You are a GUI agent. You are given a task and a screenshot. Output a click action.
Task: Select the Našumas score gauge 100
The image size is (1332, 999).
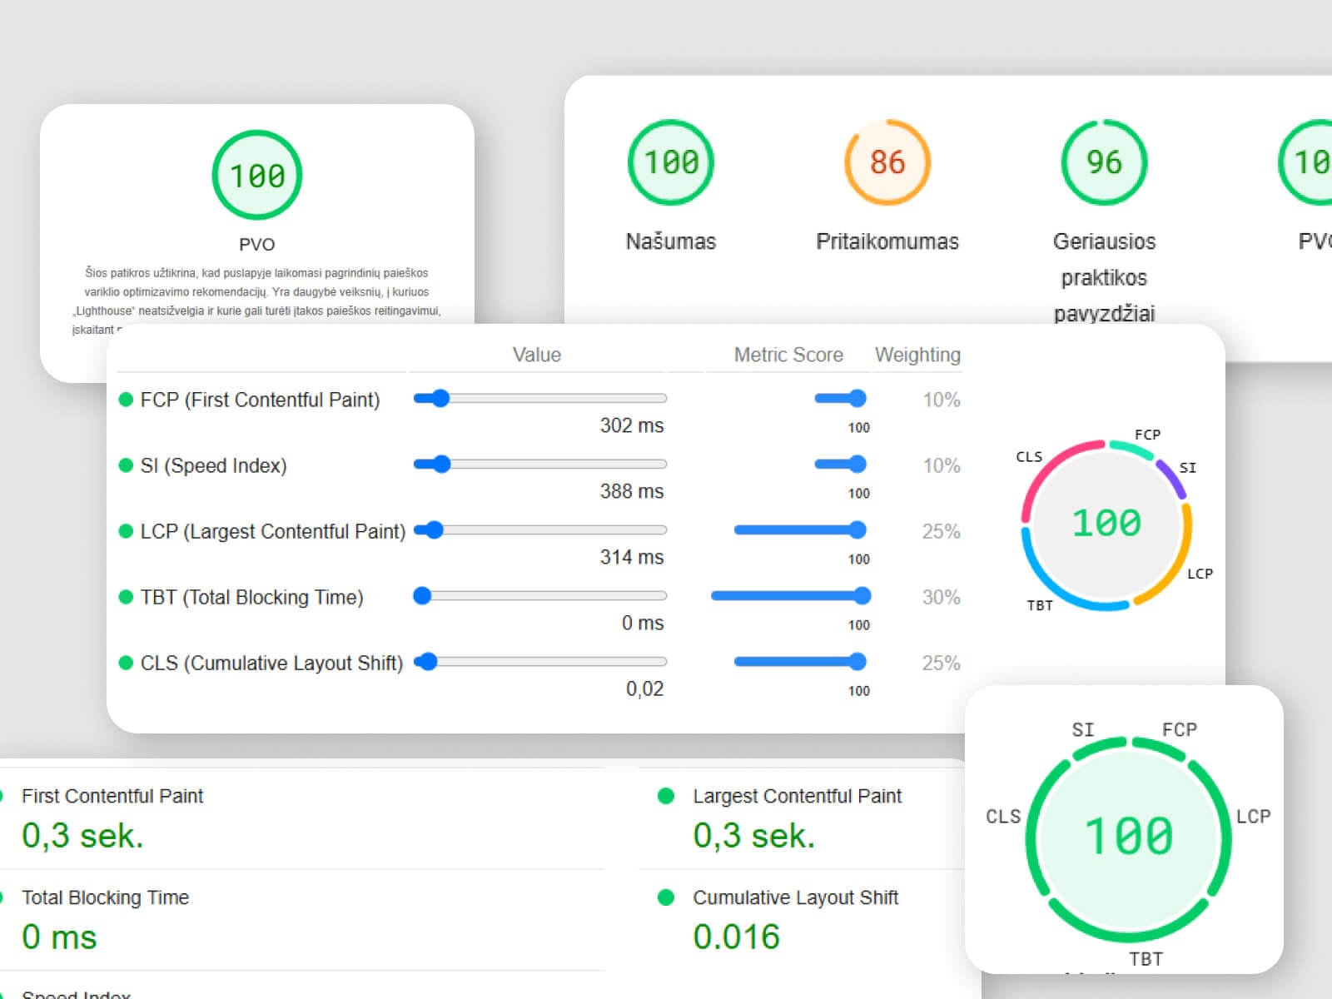pyautogui.click(x=670, y=162)
